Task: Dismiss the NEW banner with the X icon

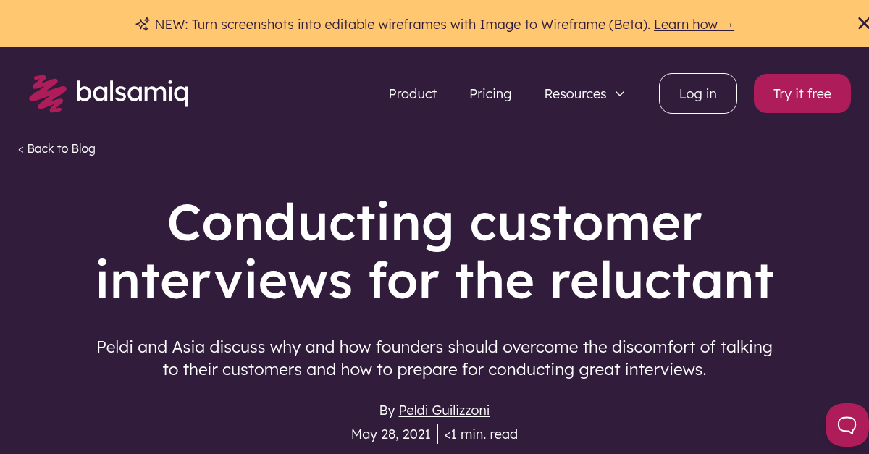Action: 863,22
